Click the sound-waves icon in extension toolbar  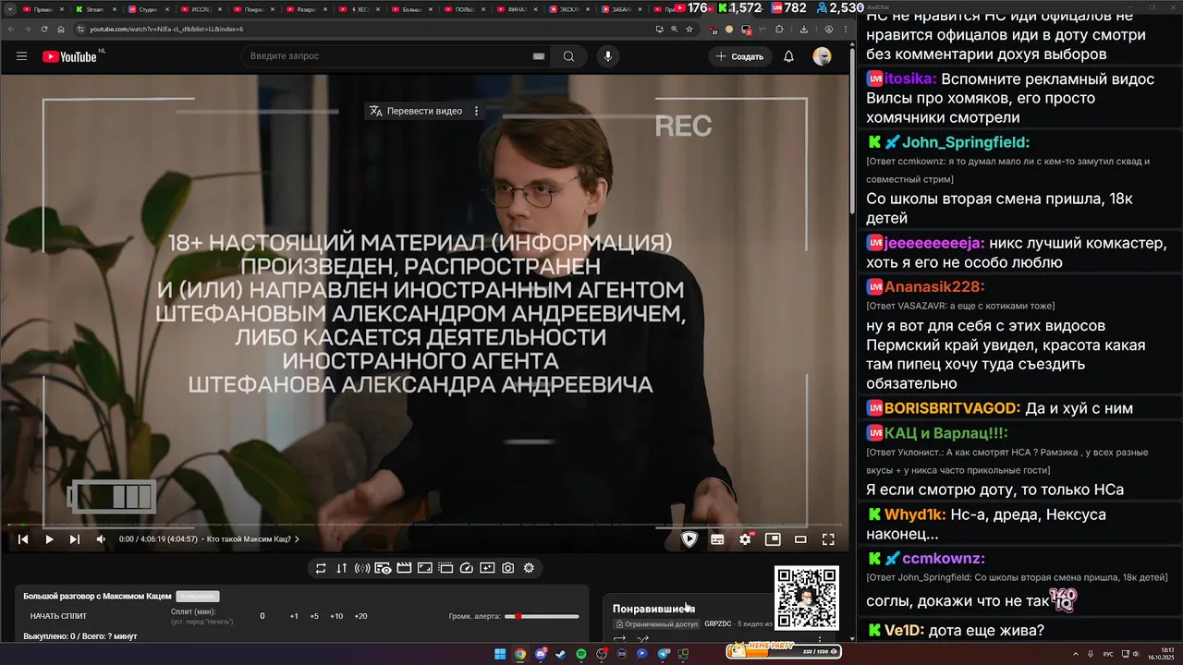[x=362, y=568]
